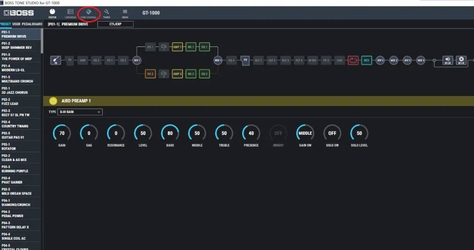Select the DS 2 distortion block

tap(150, 74)
